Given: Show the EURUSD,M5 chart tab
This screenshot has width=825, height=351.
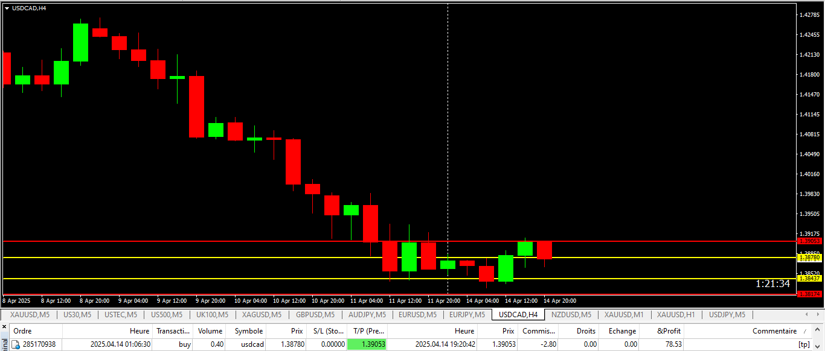Looking at the screenshot, I should pyautogui.click(x=417, y=315).
